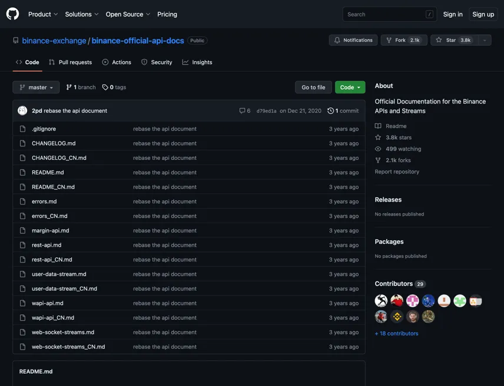Open web-socket-streams.md file

[x=63, y=333]
